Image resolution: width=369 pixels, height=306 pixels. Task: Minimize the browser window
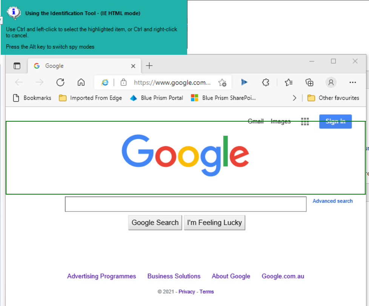point(312,61)
